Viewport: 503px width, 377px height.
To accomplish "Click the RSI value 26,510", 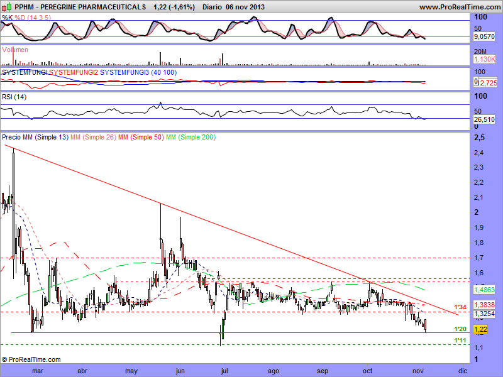I will tap(484, 119).
